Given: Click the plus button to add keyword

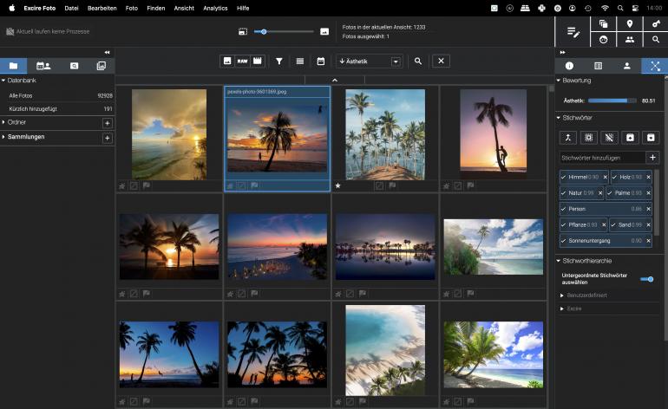Looking at the screenshot, I should tap(652, 158).
